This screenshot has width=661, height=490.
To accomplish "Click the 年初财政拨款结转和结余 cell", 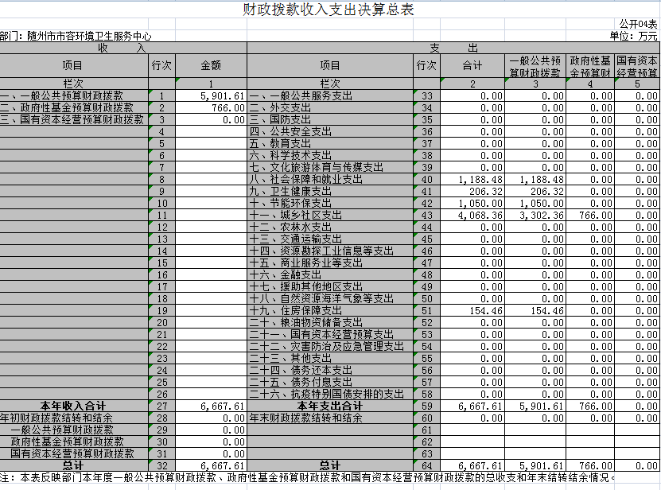I will click(x=74, y=418).
